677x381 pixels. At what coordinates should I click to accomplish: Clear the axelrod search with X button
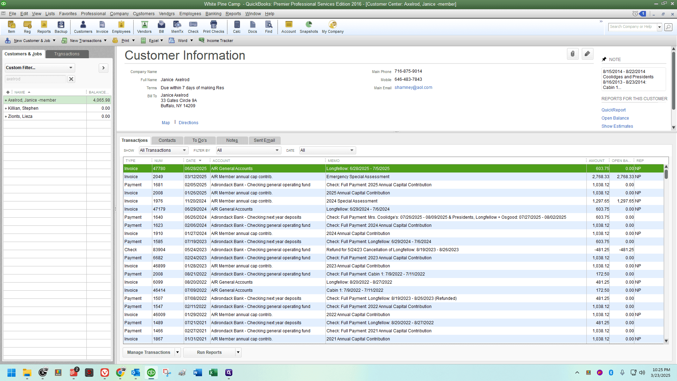(71, 79)
